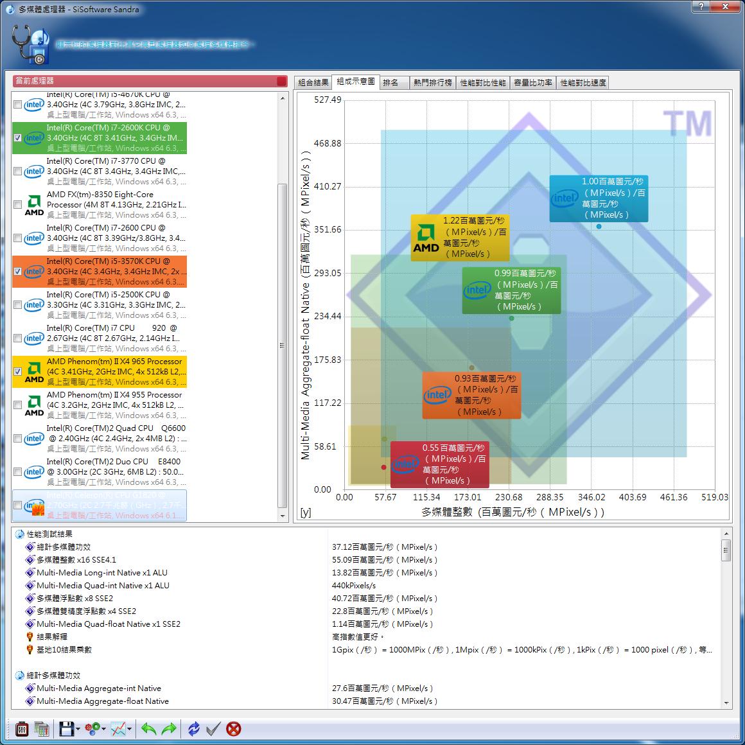
Task: Open the chart icon dropdown arrow
Action: [129, 729]
